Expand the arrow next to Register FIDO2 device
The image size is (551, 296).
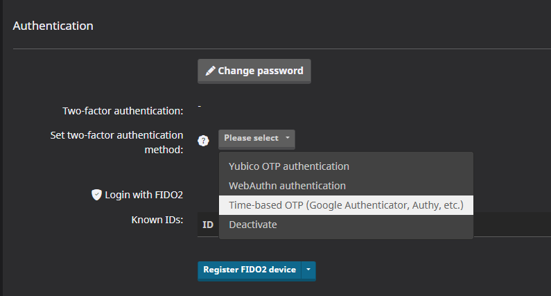pyautogui.click(x=308, y=270)
